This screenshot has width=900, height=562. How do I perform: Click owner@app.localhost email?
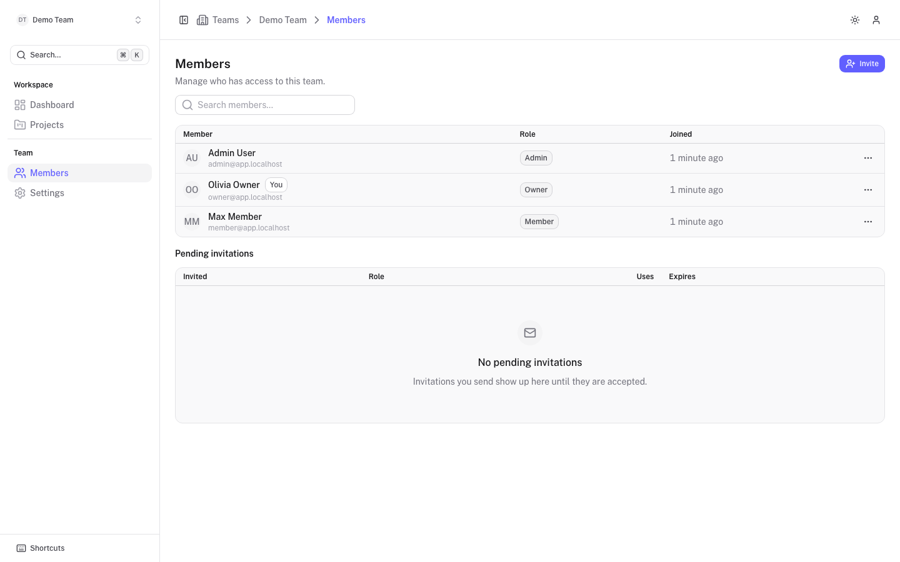click(x=245, y=197)
